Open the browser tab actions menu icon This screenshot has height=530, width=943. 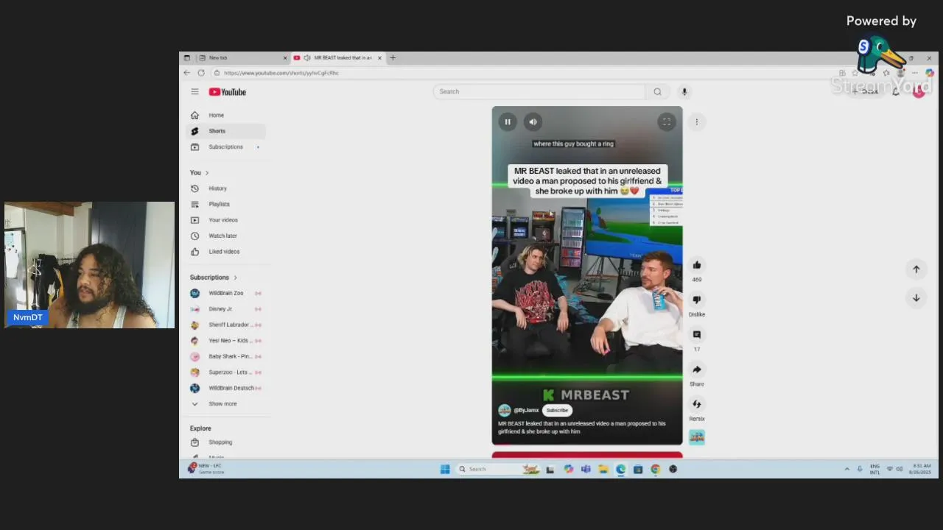pos(186,58)
